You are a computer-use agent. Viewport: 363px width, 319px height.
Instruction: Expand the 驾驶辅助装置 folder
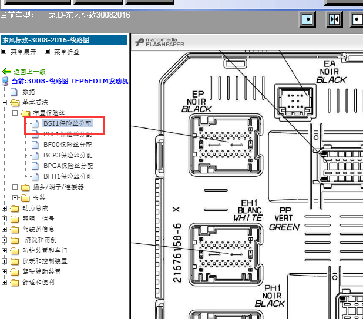[x=4, y=271]
